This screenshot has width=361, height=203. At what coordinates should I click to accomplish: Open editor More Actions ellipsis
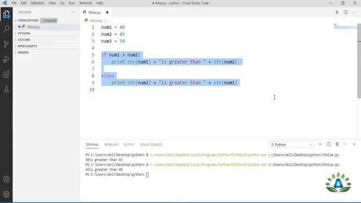pyautogui.click(x=354, y=12)
